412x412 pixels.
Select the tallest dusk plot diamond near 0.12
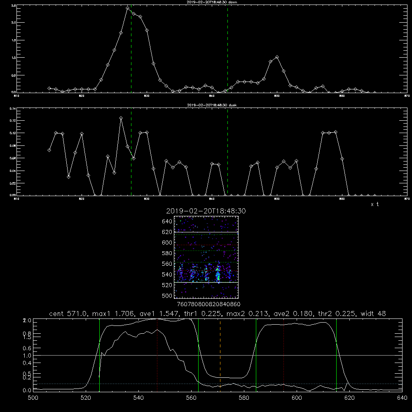(x=121, y=118)
